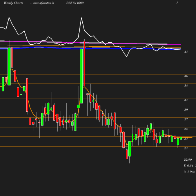
Task: Click the "in 5 Days" caption
Action: point(189,172)
